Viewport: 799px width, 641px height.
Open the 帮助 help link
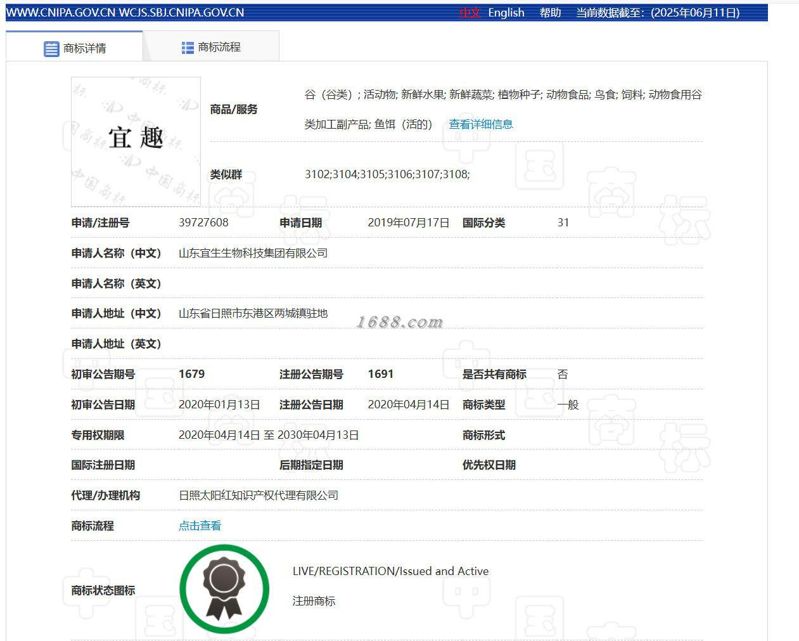(550, 13)
